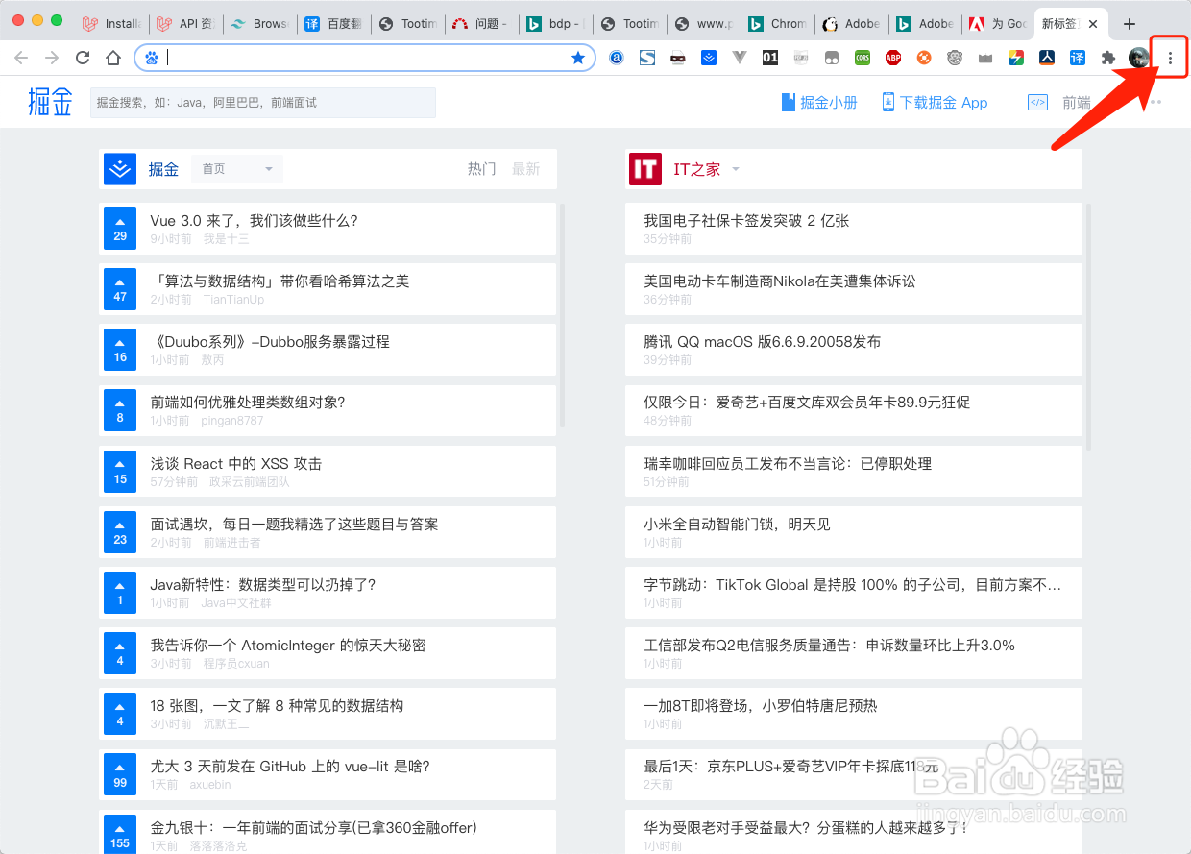The width and height of the screenshot is (1191, 854).
Task: Open news 瑞幸咖啡回应员工发布不当言论
Action: point(788,464)
